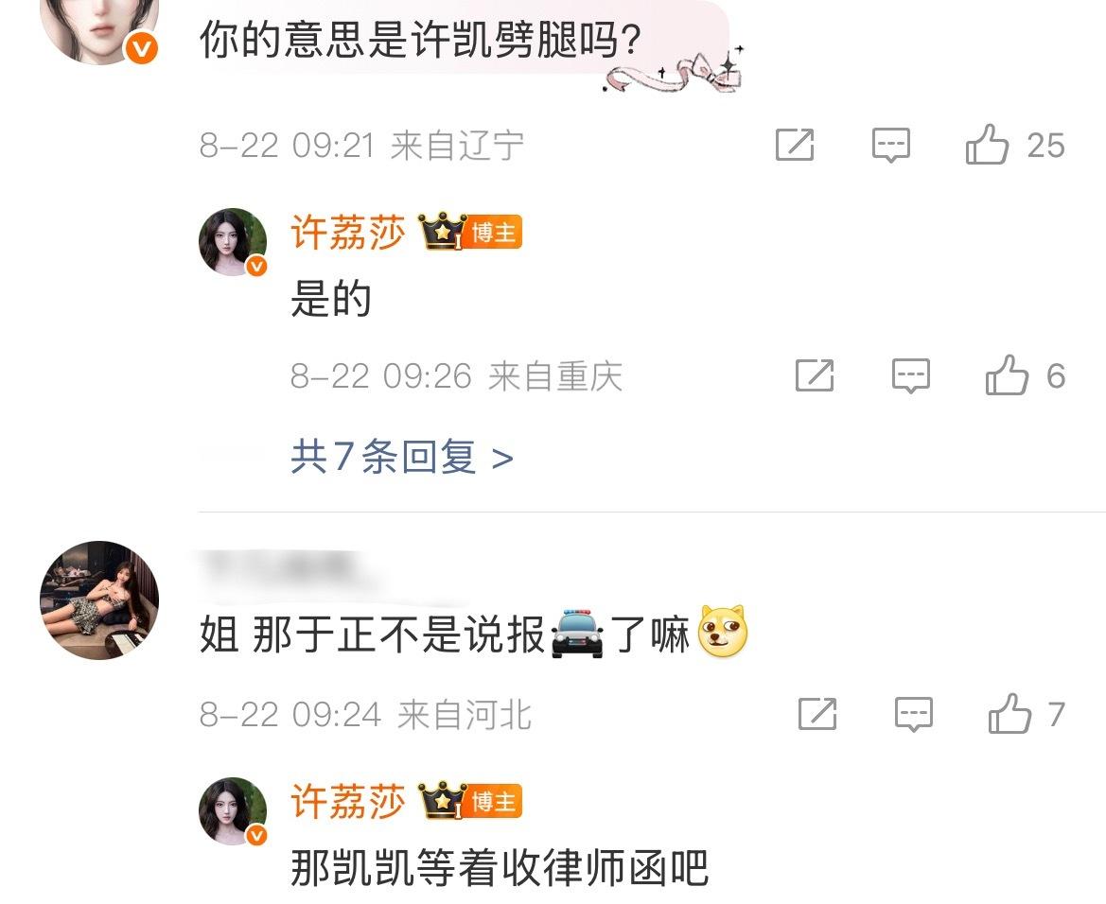Repost the 09:21 Liaoning comment

point(795,145)
